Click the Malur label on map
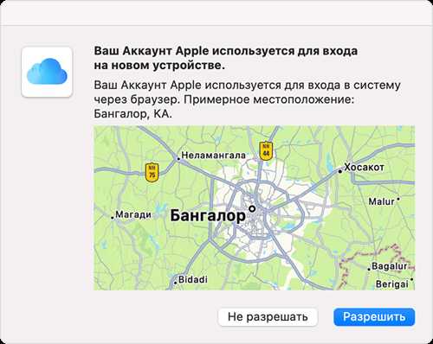This screenshot has height=344, width=433. pos(381,201)
